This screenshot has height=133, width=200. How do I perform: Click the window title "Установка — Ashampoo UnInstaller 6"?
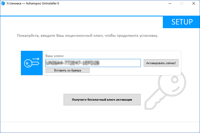[33, 3]
